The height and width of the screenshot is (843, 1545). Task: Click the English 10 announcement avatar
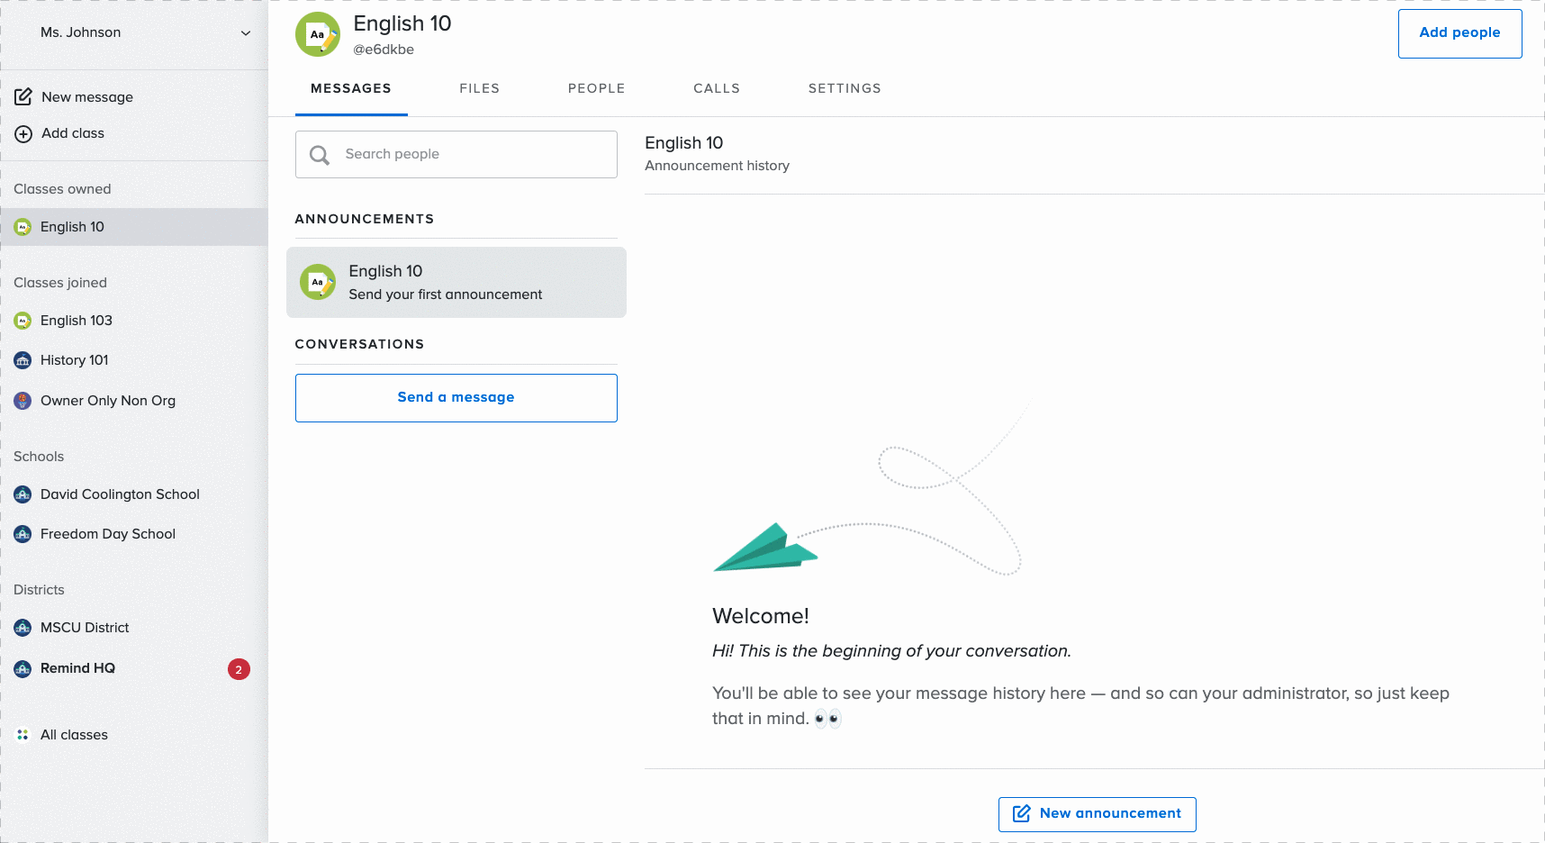(x=318, y=282)
